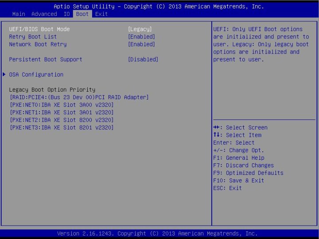Click the +/-: Change Opt. hint
The width and height of the screenshot is (319, 239).
(x=238, y=150)
